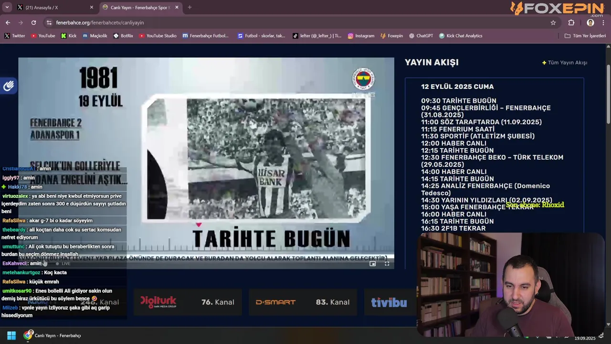This screenshot has height=344, width=611.
Task: Go back to previous page
Action: (8, 22)
